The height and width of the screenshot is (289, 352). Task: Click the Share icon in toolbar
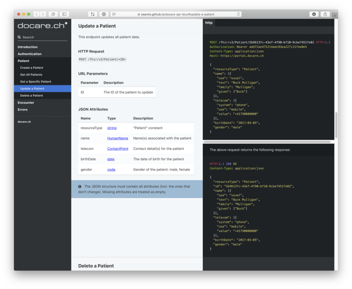326,14
